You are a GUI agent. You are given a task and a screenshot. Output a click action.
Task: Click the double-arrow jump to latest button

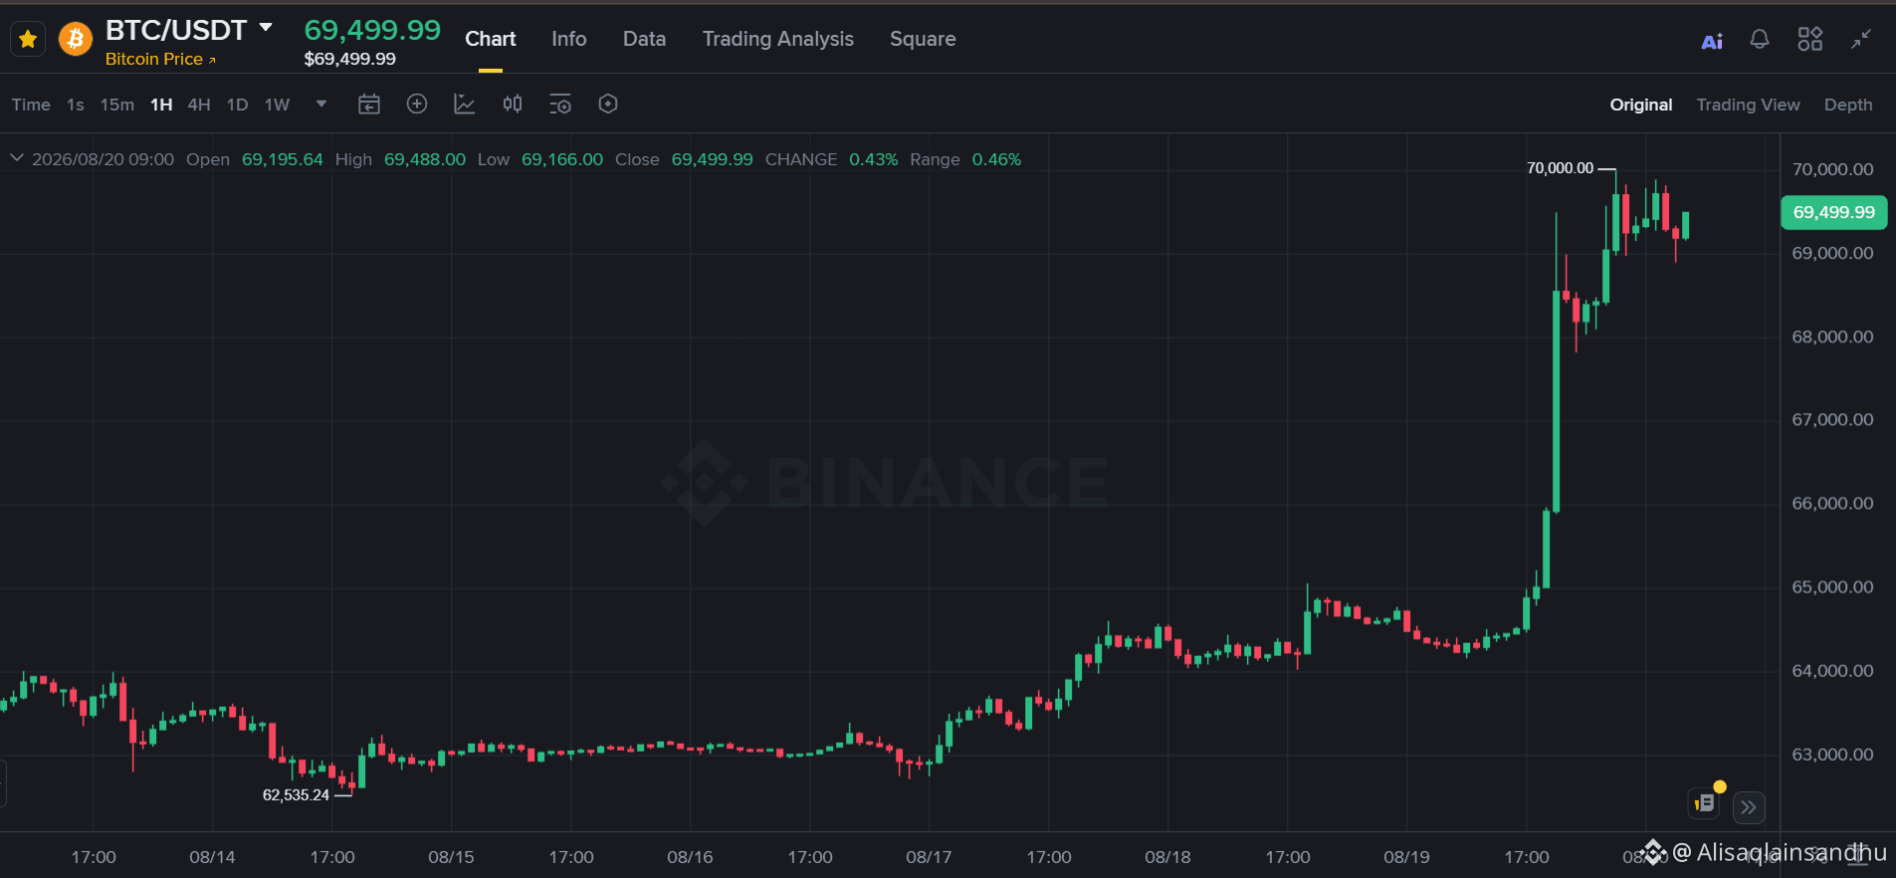click(1749, 807)
